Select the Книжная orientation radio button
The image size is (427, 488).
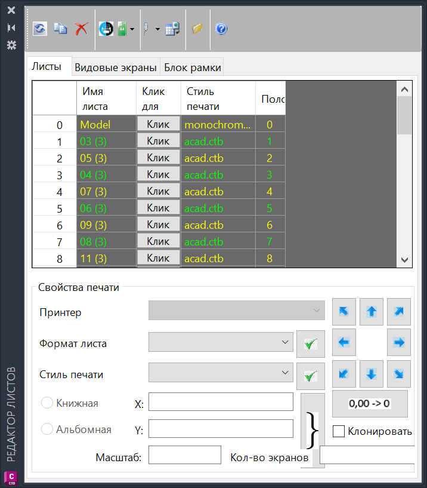coord(47,403)
